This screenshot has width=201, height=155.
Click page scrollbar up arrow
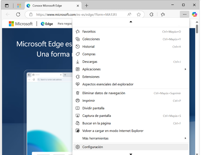(197, 22)
